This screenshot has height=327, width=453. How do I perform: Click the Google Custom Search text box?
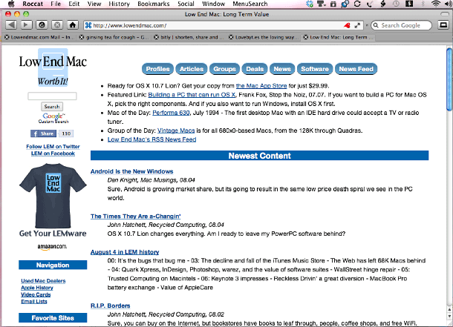click(52, 96)
